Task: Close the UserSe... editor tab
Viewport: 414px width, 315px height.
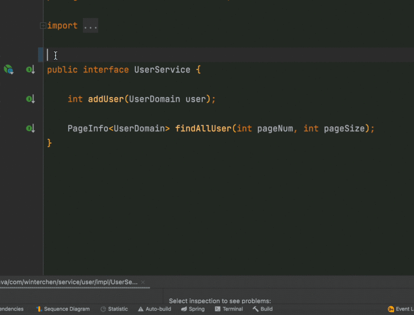Action: click(142, 282)
